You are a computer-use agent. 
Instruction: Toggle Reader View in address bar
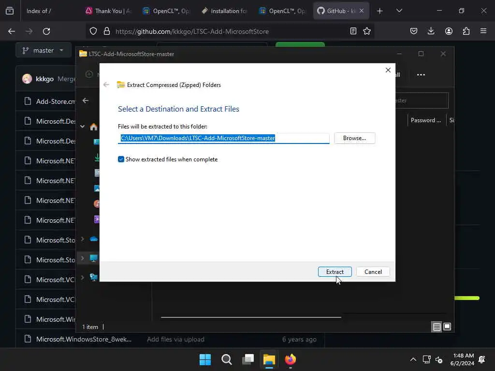[x=353, y=31]
